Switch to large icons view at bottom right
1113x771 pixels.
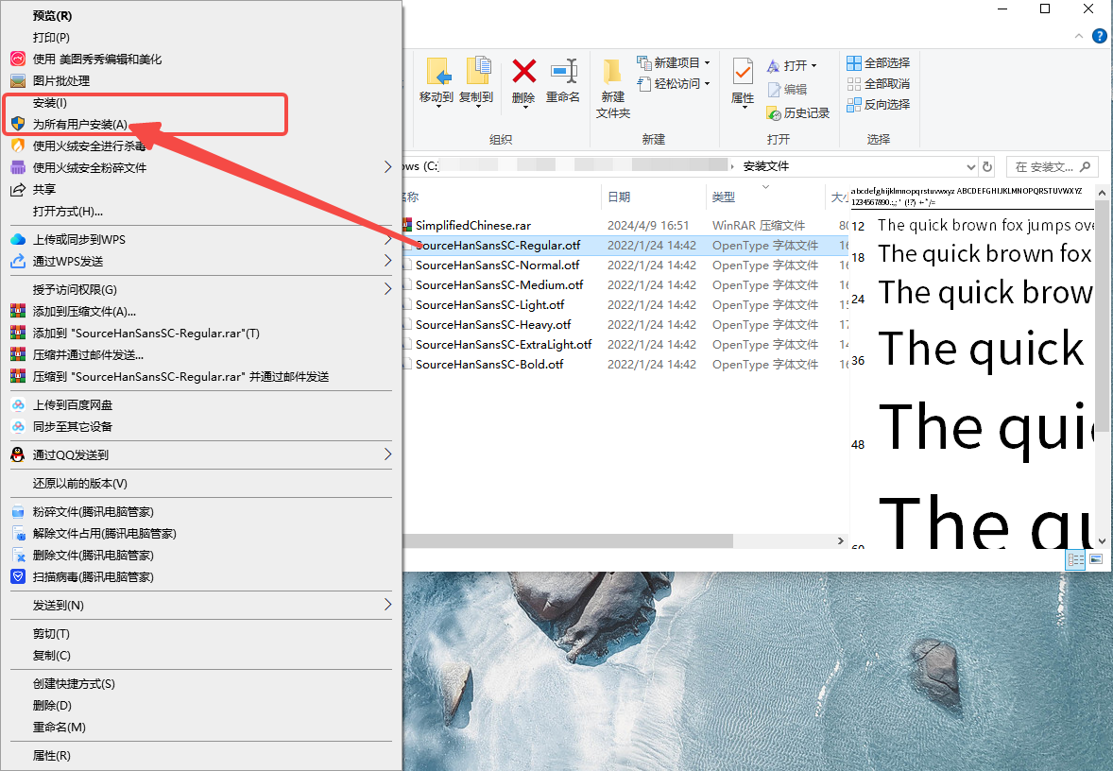tap(1096, 560)
